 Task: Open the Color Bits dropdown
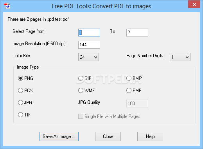click(x=88, y=57)
